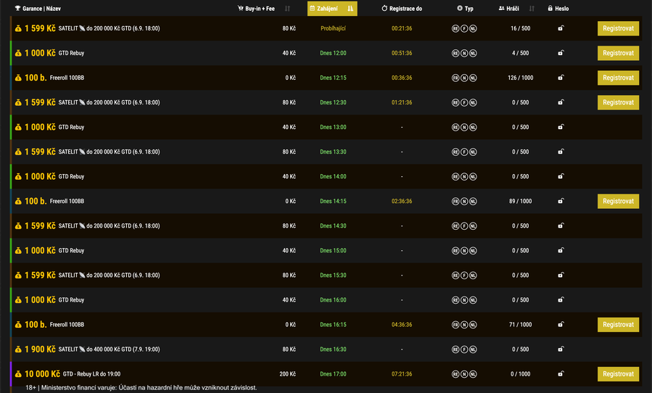This screenshot has height=393, width=652.
Task: Click the '71 / 1000' players count
Action: (520, 324)
